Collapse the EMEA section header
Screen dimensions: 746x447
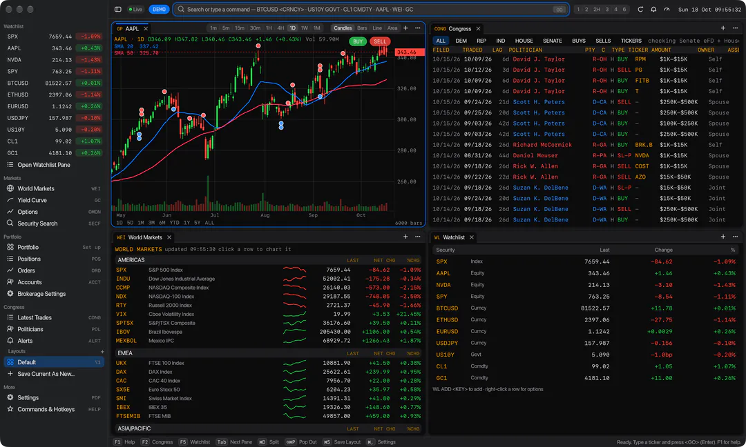269,353
